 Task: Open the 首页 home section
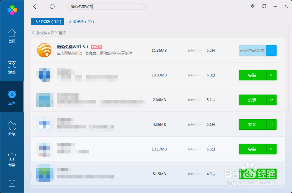pos(12,36)
